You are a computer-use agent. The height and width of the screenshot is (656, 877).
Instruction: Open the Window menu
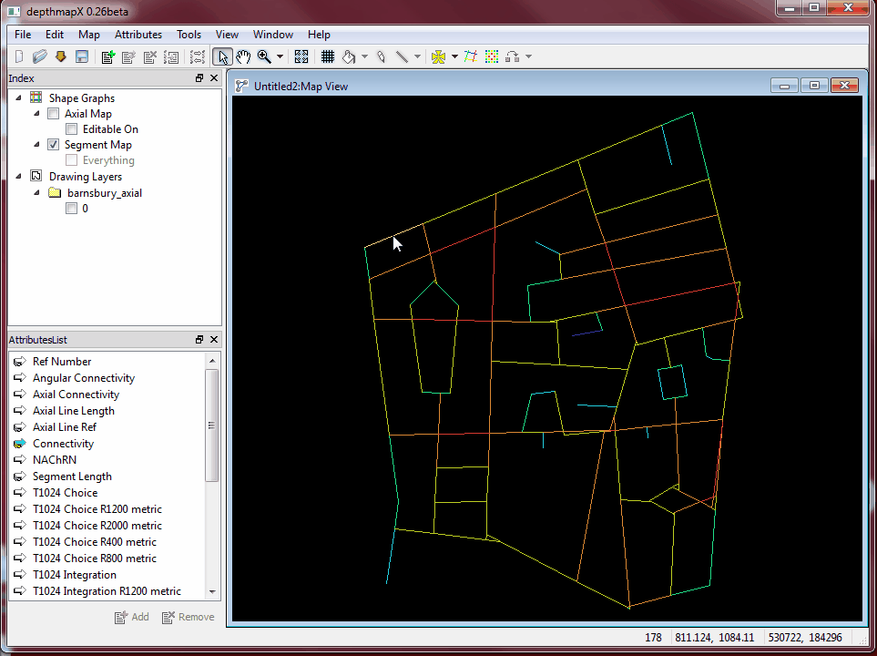(x=273, y=34)
